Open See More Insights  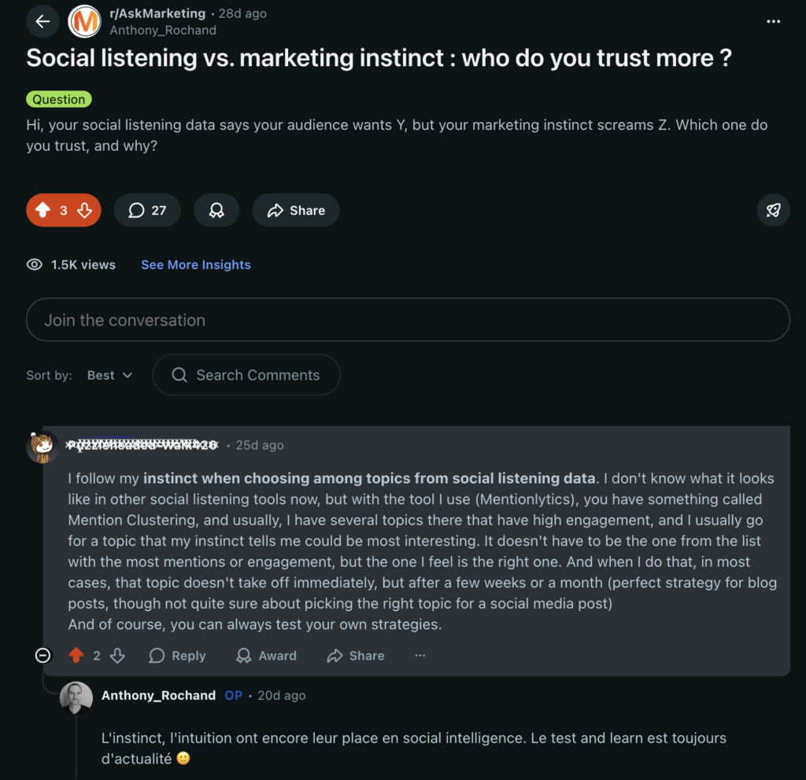tap(195, 264)
